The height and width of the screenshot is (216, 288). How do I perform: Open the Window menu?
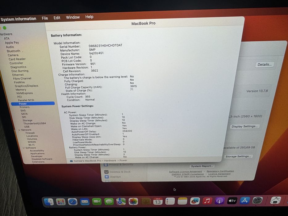tap(73, 17)
